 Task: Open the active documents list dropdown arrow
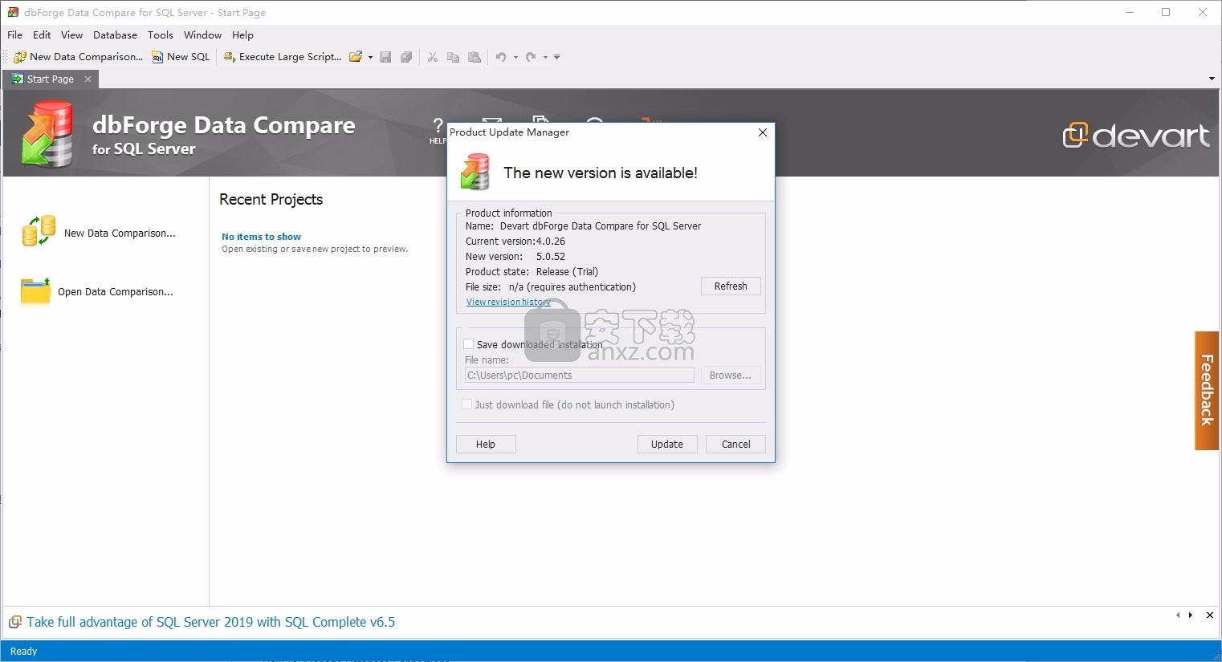(1212, 79)
